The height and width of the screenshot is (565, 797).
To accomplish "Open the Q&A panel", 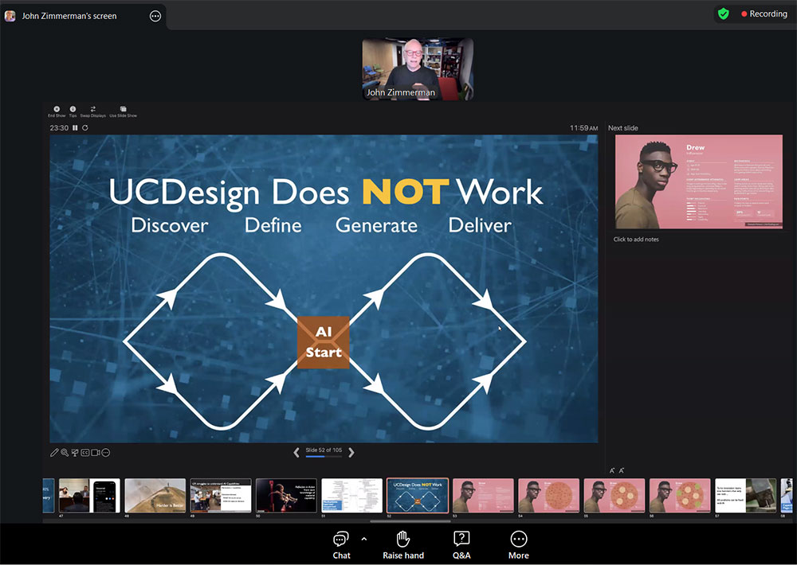I will [461, 544].
